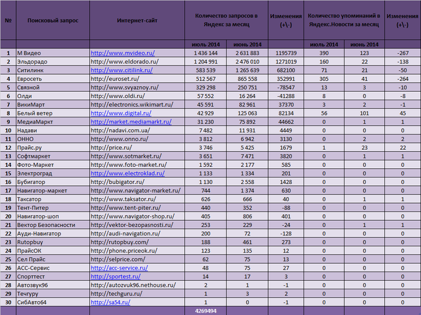Click the header 'Поисковый запрос'
Viewport: 421px width, 315px height.
pos(53,20)
